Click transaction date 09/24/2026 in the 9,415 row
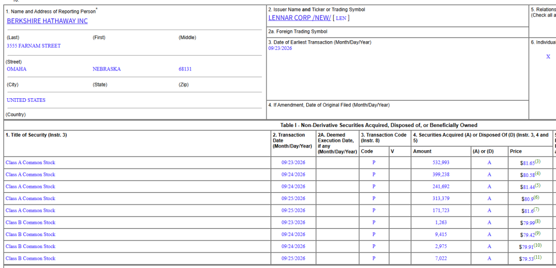This screenshot has width=556, height=268. coord(293,235)
